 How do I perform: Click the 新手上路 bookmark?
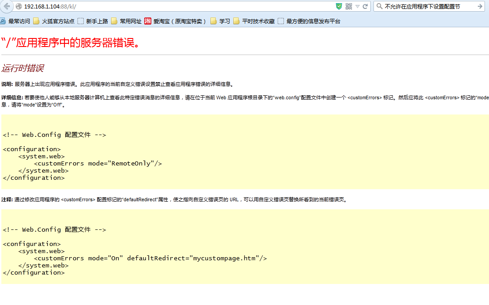point(93,21)
